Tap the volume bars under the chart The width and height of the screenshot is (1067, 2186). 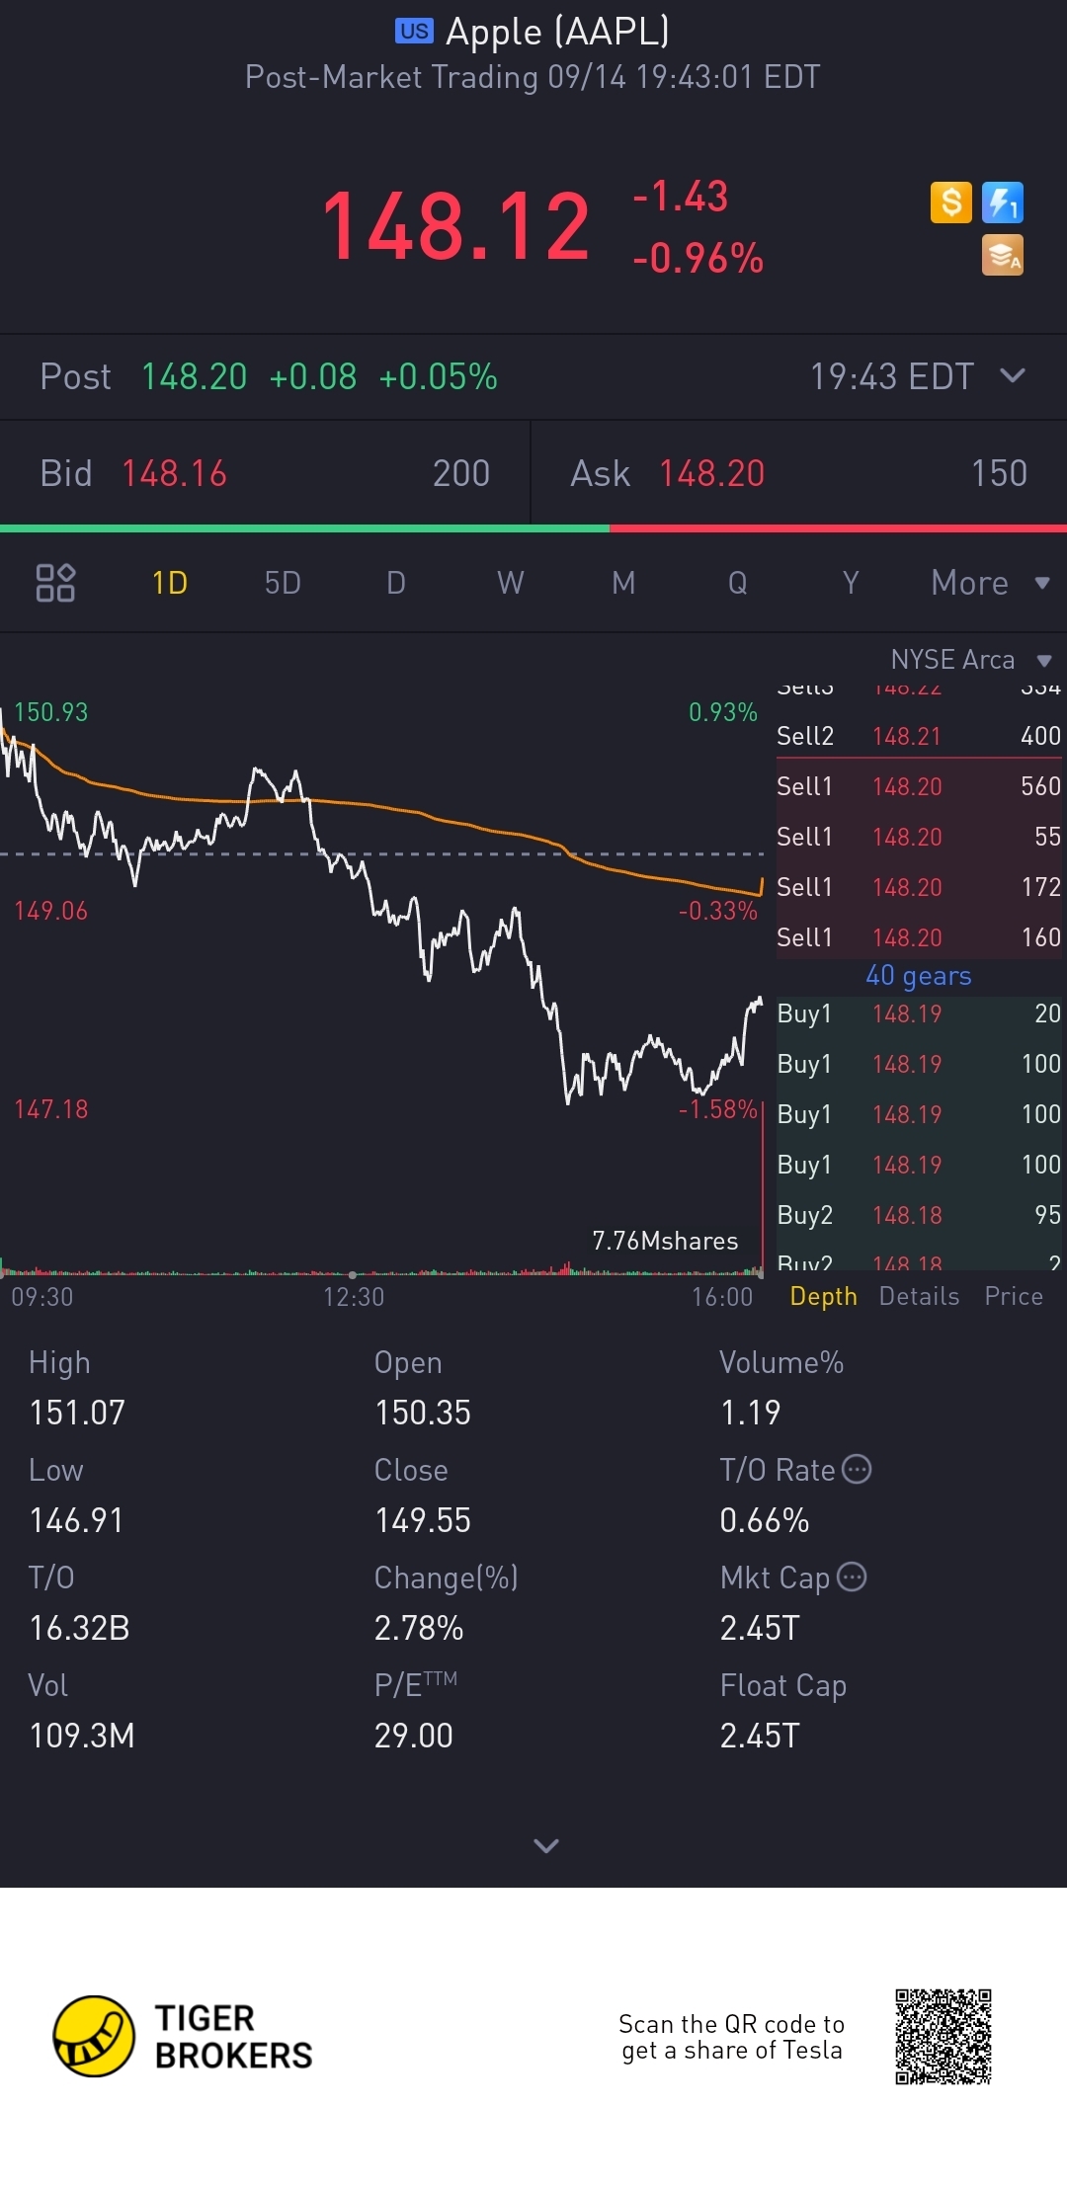tap(381, 1268)
